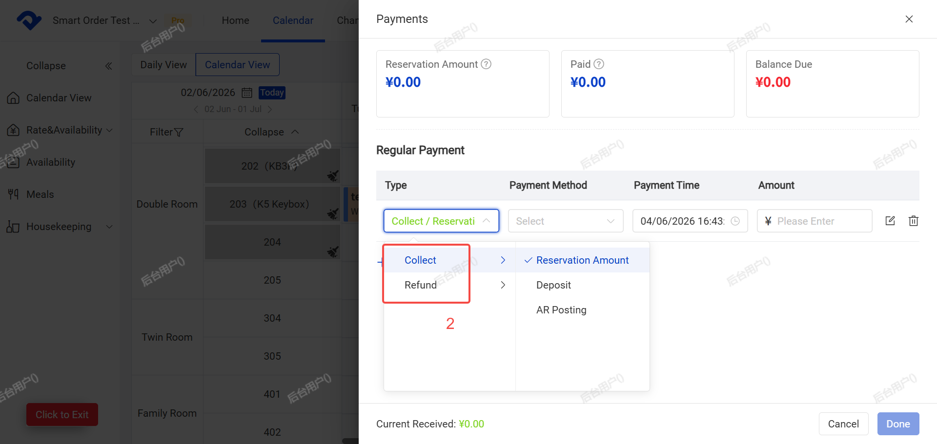Click the Cancel button
This screenshot has width=937, height=444.
pos(843,424)
